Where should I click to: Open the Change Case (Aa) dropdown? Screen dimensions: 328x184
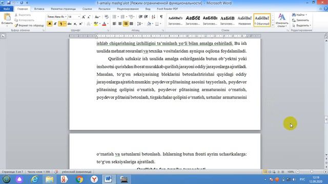click(x=97, y=17)
